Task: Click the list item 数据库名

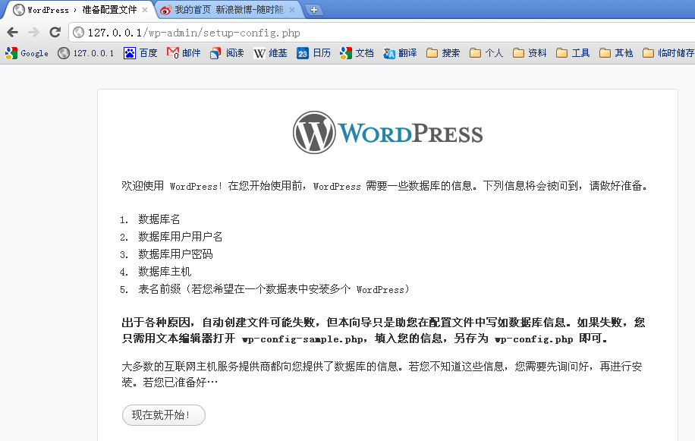Action: (159, 219)
